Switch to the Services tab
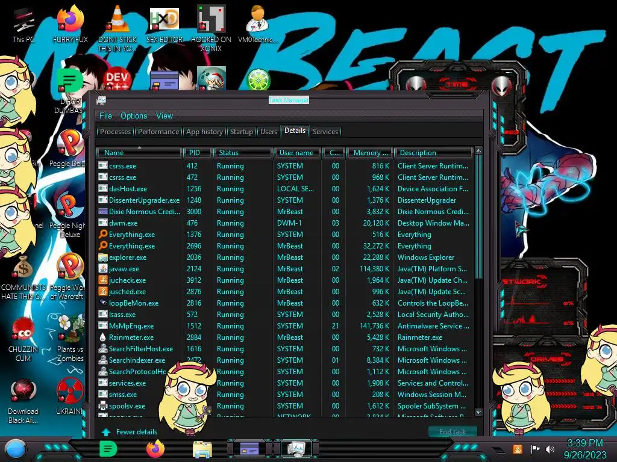The width and height of the screenshot is (617, 462). point(325,132)
